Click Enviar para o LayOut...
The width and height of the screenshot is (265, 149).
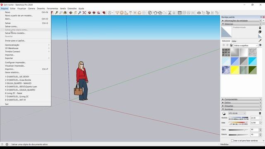[x=26, y=41]
